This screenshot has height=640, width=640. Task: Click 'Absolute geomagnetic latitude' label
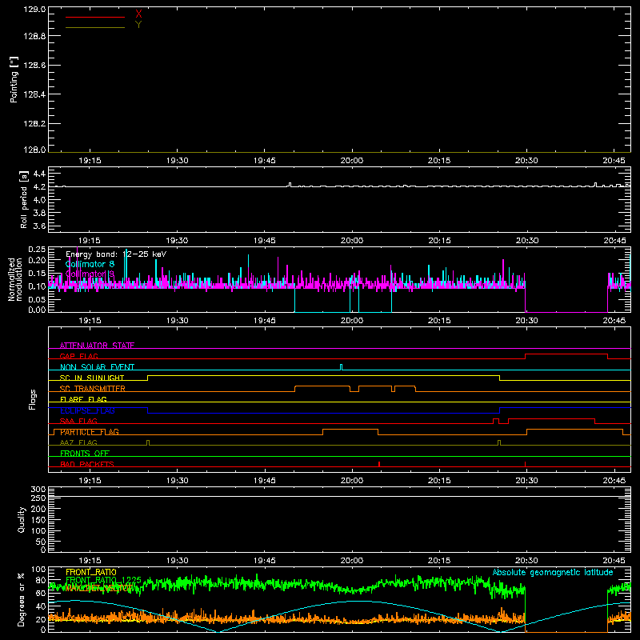click(553, 572)
